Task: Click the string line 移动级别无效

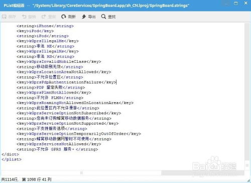Action: (50, 67)
